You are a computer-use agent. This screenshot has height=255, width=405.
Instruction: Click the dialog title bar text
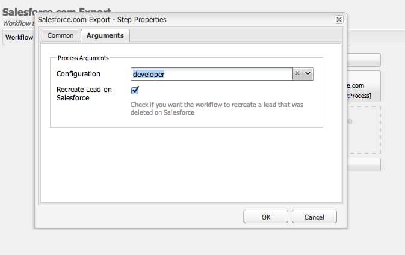point(102,20)
